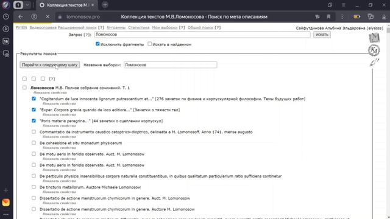Uncheck the Cogitandum de luce innocente checkbox
390x219 pixels.
pyautogui.click(x=34, y=99)
